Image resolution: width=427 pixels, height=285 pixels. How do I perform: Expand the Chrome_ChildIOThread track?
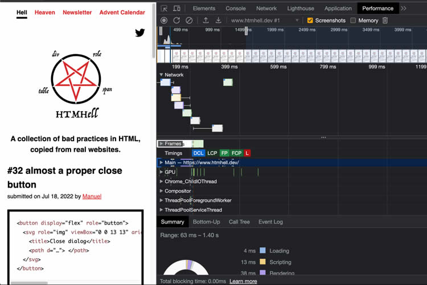point(161,181)
